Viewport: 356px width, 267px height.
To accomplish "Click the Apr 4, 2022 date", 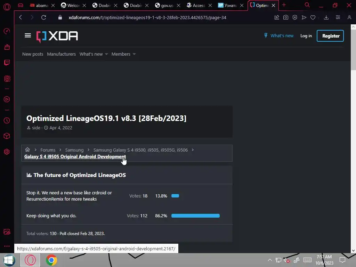I will click(x=61, y=128).
